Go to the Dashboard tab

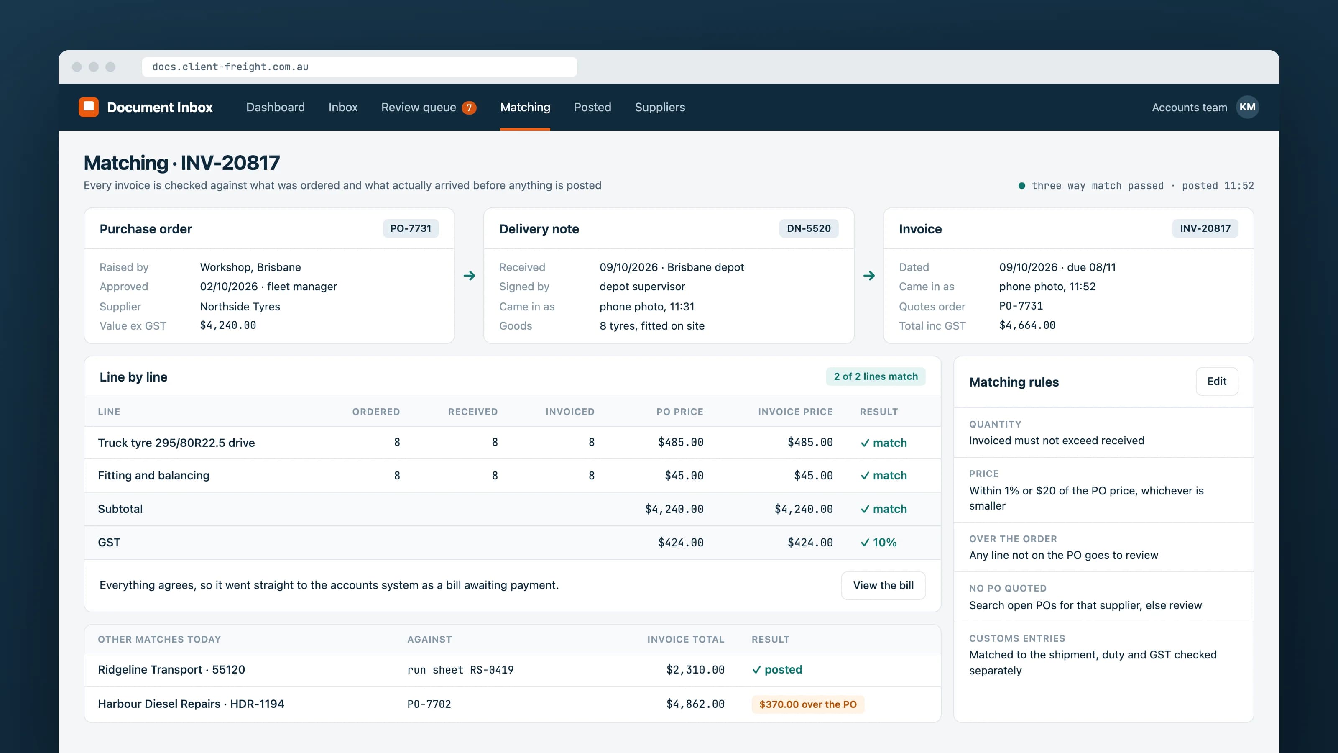click(x=275, y=107)
